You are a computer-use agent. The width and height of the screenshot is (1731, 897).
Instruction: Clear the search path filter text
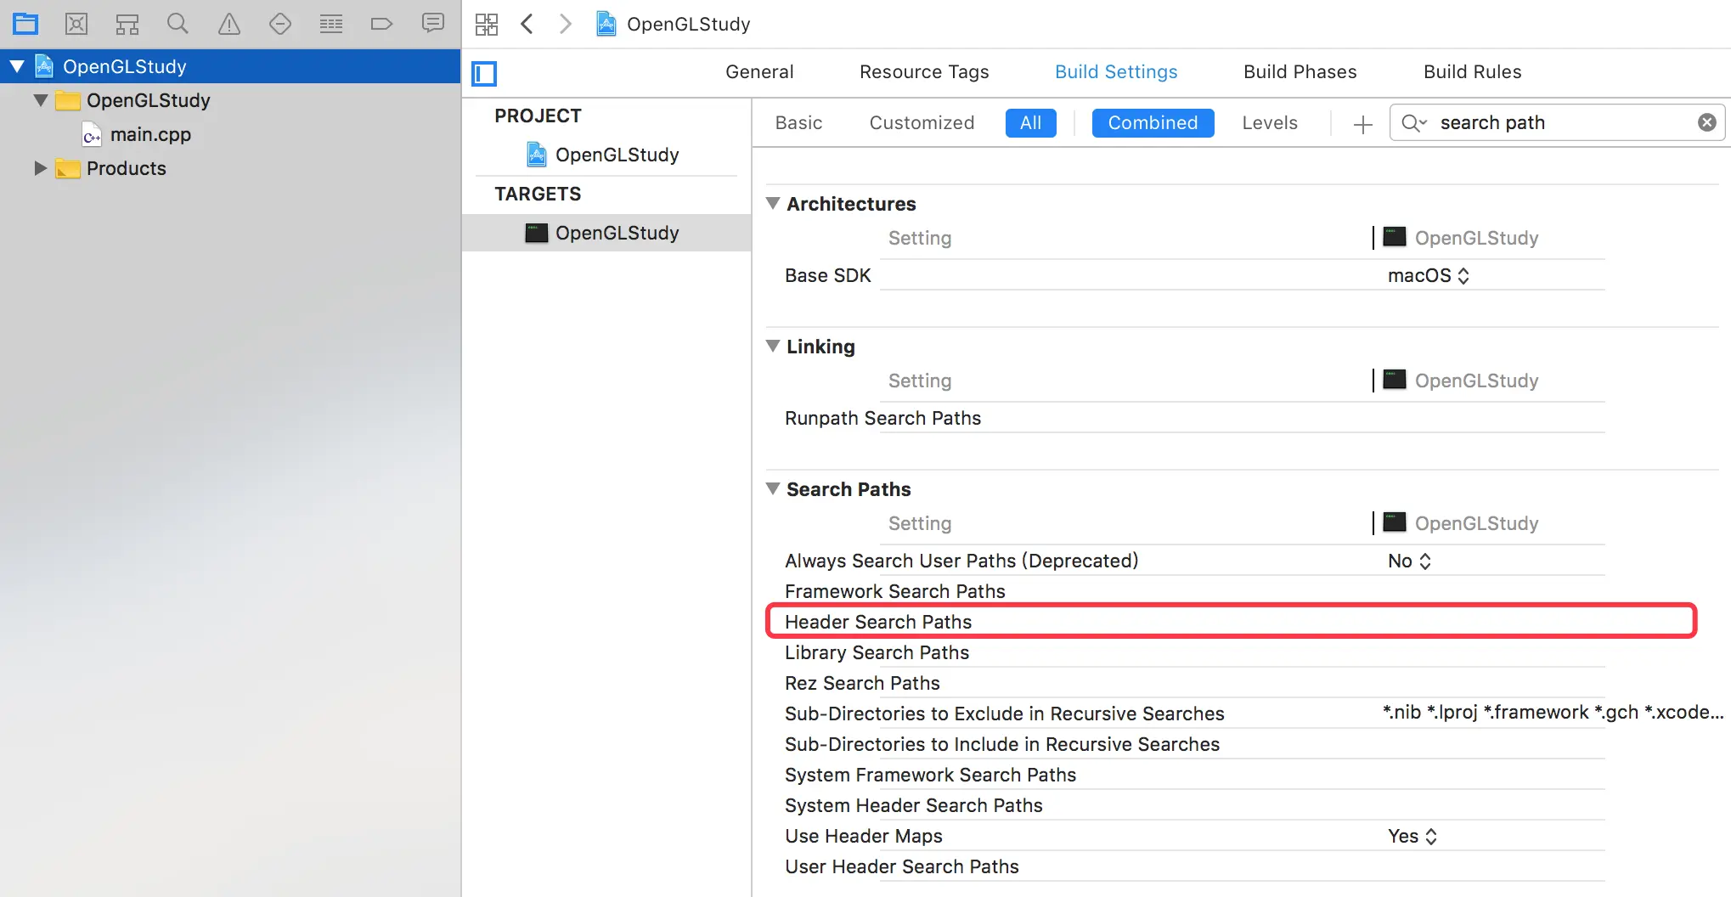[x=1707, y=122]
